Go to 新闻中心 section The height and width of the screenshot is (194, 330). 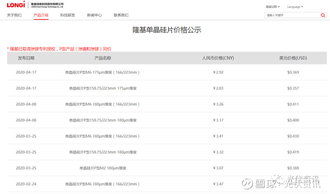94,15
